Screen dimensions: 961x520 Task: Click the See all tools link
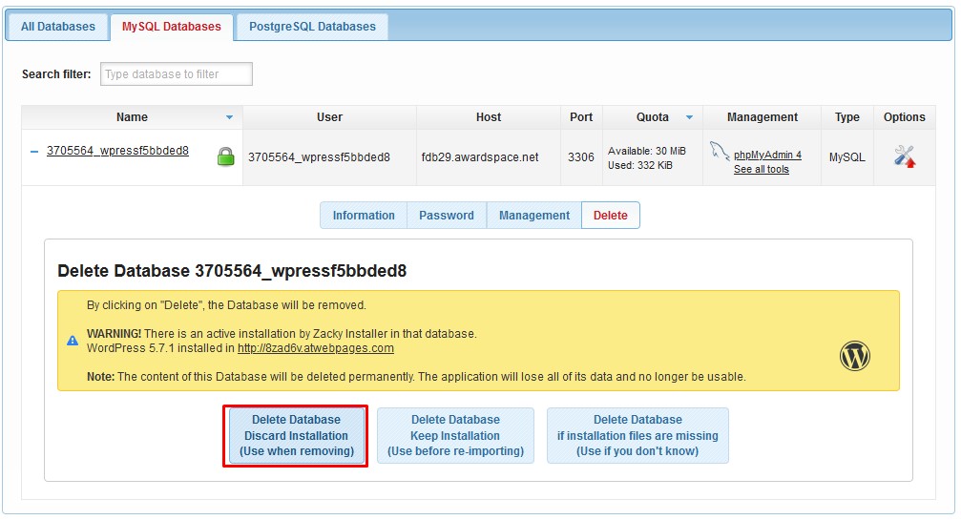[762, 169]
